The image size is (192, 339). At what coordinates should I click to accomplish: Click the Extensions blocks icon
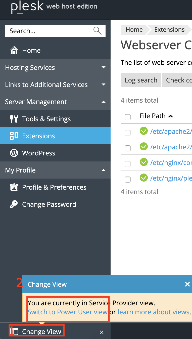tap(14, 136)
